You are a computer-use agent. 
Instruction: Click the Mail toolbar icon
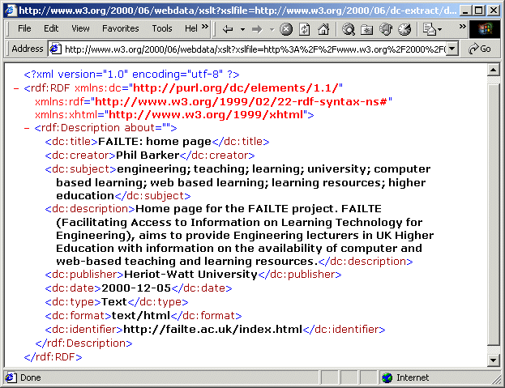(429, 29)
